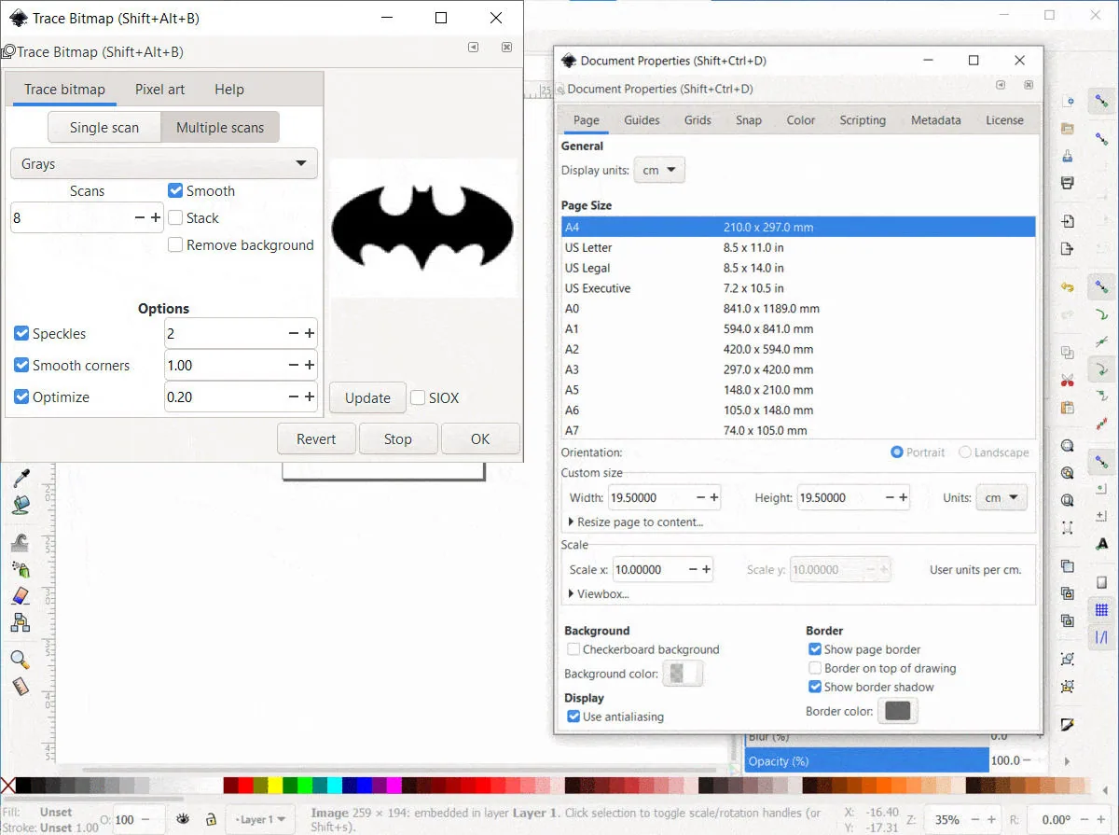Increase the Scans value with plus

pos(156,217)
